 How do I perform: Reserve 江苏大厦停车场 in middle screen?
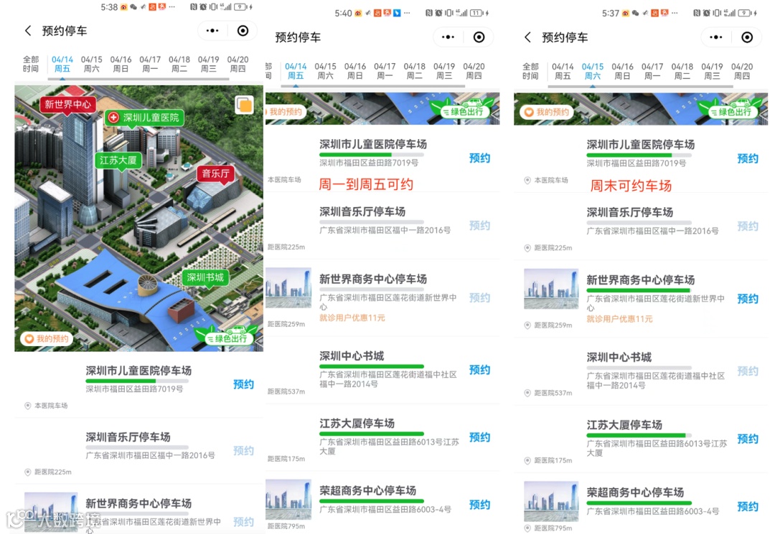[479, 437]
